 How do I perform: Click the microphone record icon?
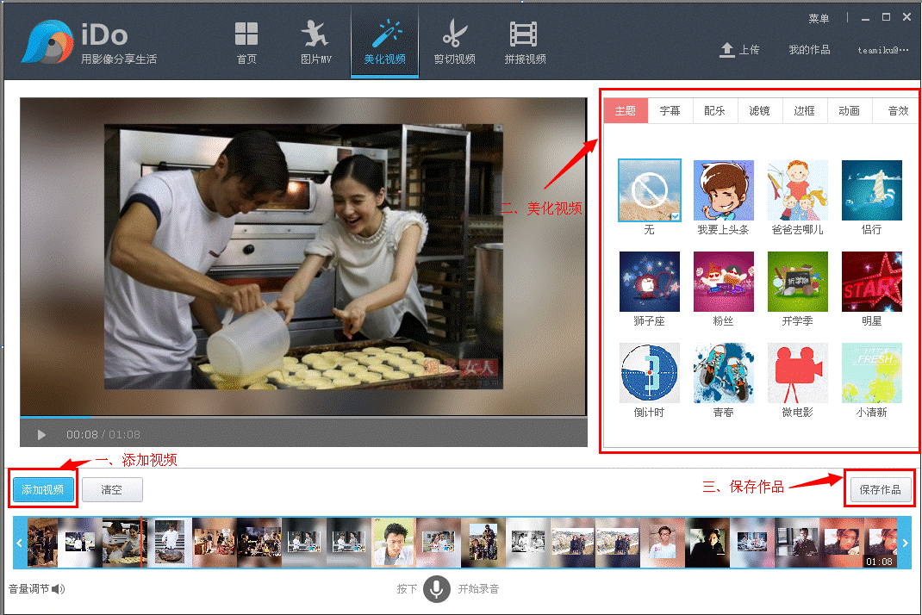pos(437,589)
